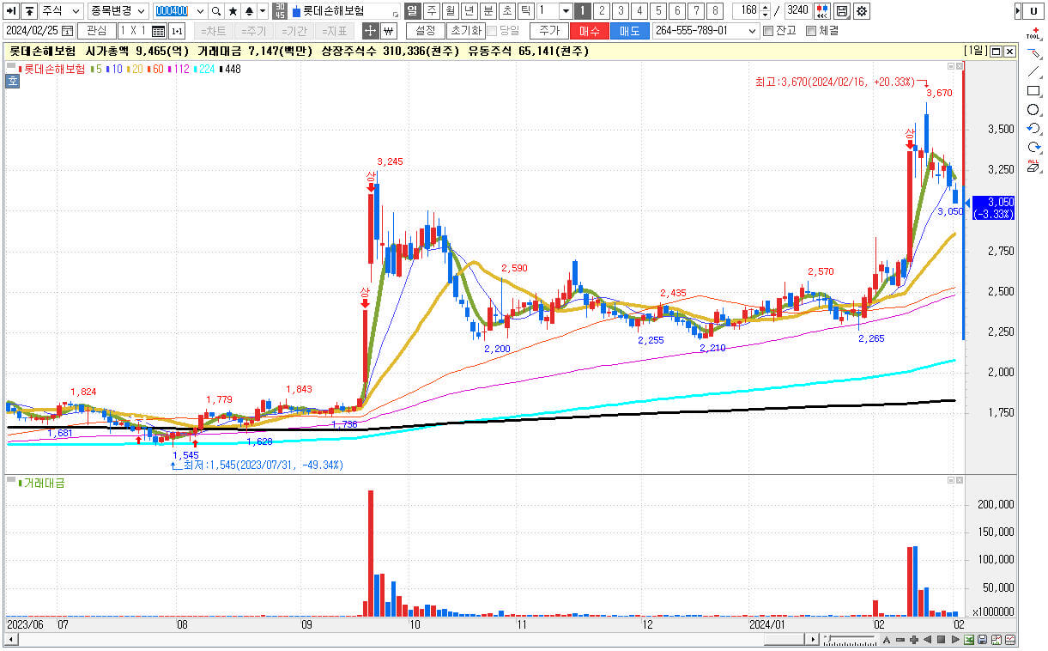Click the bottom-right Excel export icon
This screenshot has width=1048, height=651.
(x=969, y=640)
